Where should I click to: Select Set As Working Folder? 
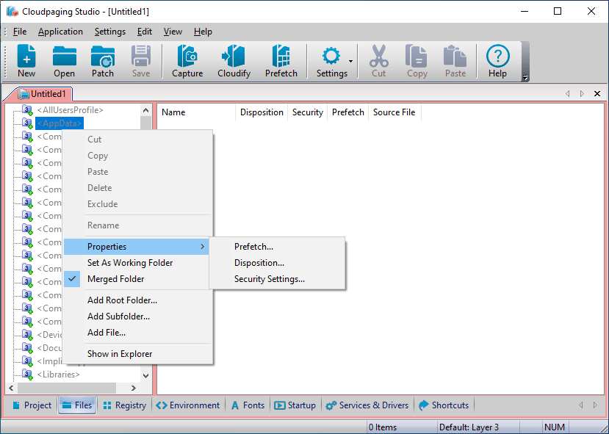(x=137, y=263)
